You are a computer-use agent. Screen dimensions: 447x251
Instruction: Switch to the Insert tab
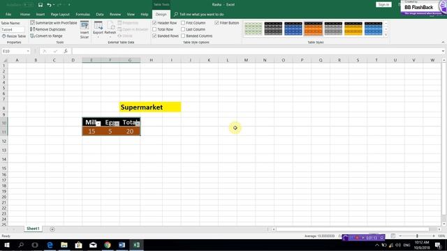(x=41, y=14)
